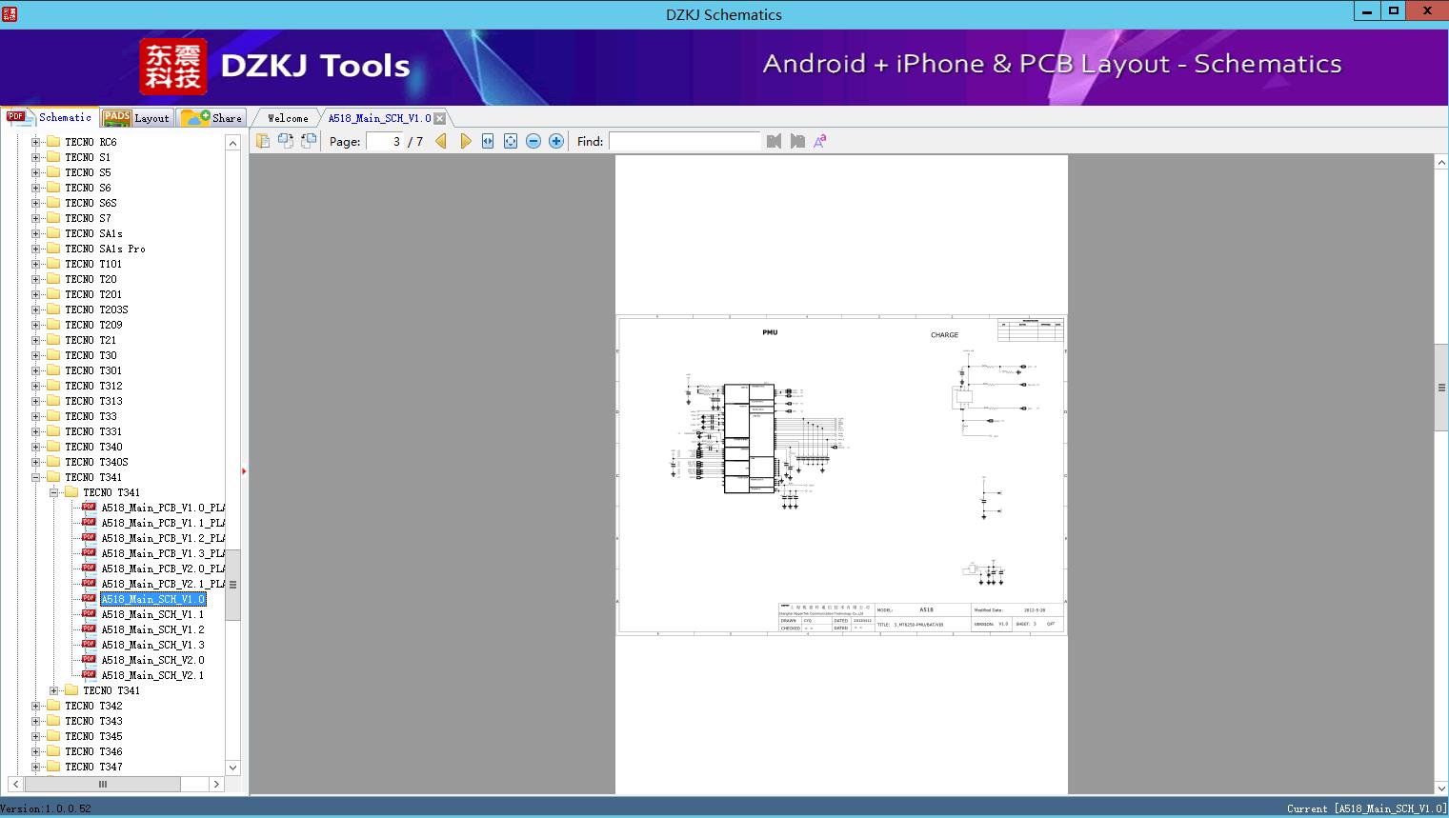Close the A518_Main_SCH_V1.0 tab
Screen dimensions: 1449x818
tap(439, 118)
